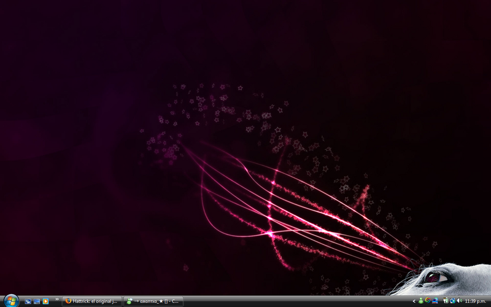The width and height of the screenshot is (491, 307).
Task: Click the Switch Between Windows icon
Action: click(36, 301)
